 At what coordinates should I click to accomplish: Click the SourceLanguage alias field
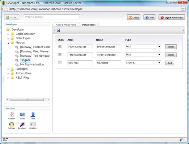pyautogui.click(x=80, y=46)
